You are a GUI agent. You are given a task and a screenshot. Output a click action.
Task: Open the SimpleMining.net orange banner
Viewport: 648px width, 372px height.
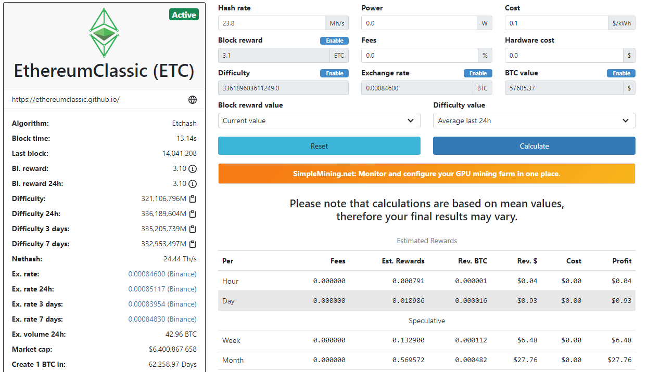427,174
